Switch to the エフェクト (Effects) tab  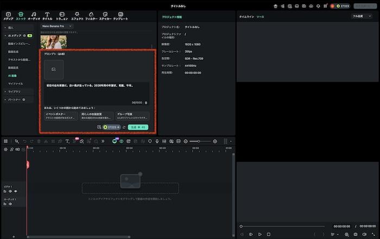(77, 16)
